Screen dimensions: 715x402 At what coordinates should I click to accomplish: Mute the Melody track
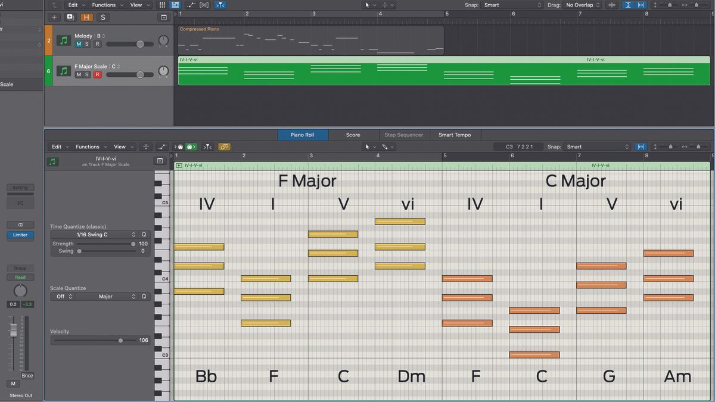(x=79, y=43)
